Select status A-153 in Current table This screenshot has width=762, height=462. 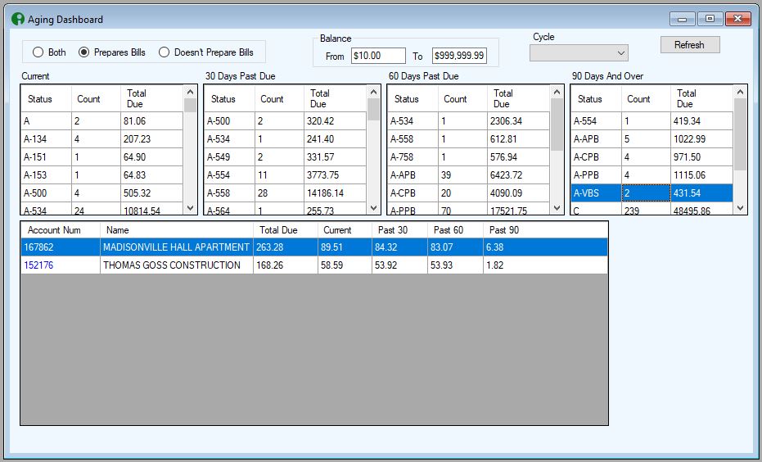click(x=46, y=175)
